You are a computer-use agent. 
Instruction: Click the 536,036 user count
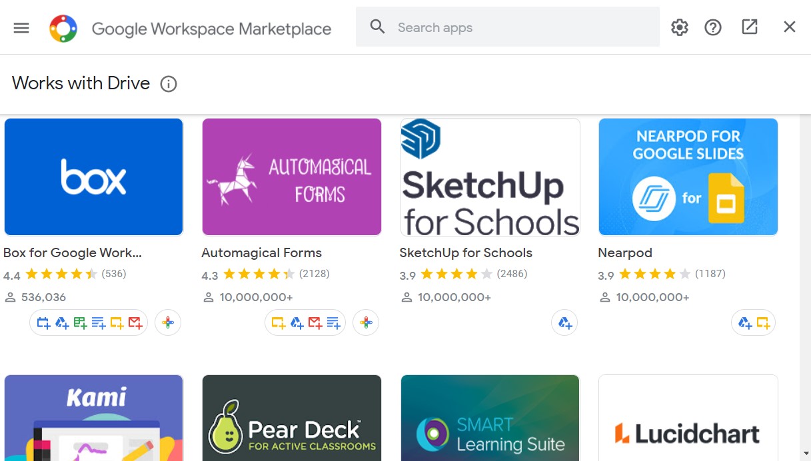(43, 297)
